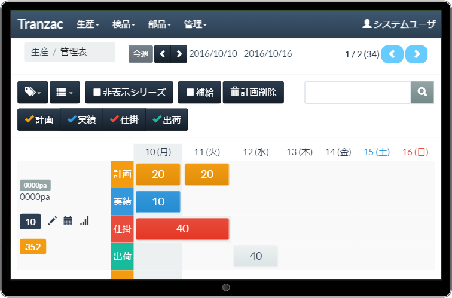Focus the search input field

358,92
